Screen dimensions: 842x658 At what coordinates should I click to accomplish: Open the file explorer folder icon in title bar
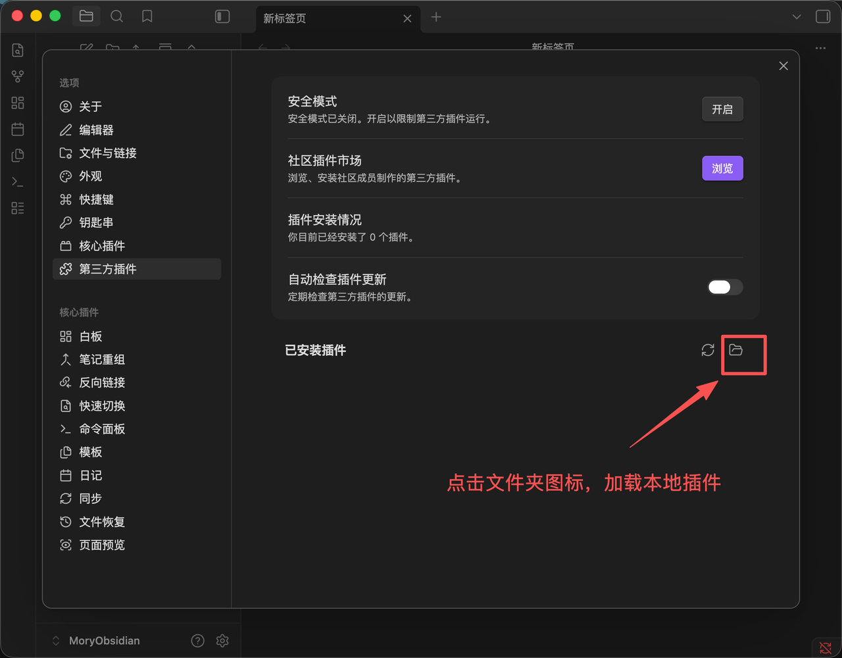click(x=86, y=16)
